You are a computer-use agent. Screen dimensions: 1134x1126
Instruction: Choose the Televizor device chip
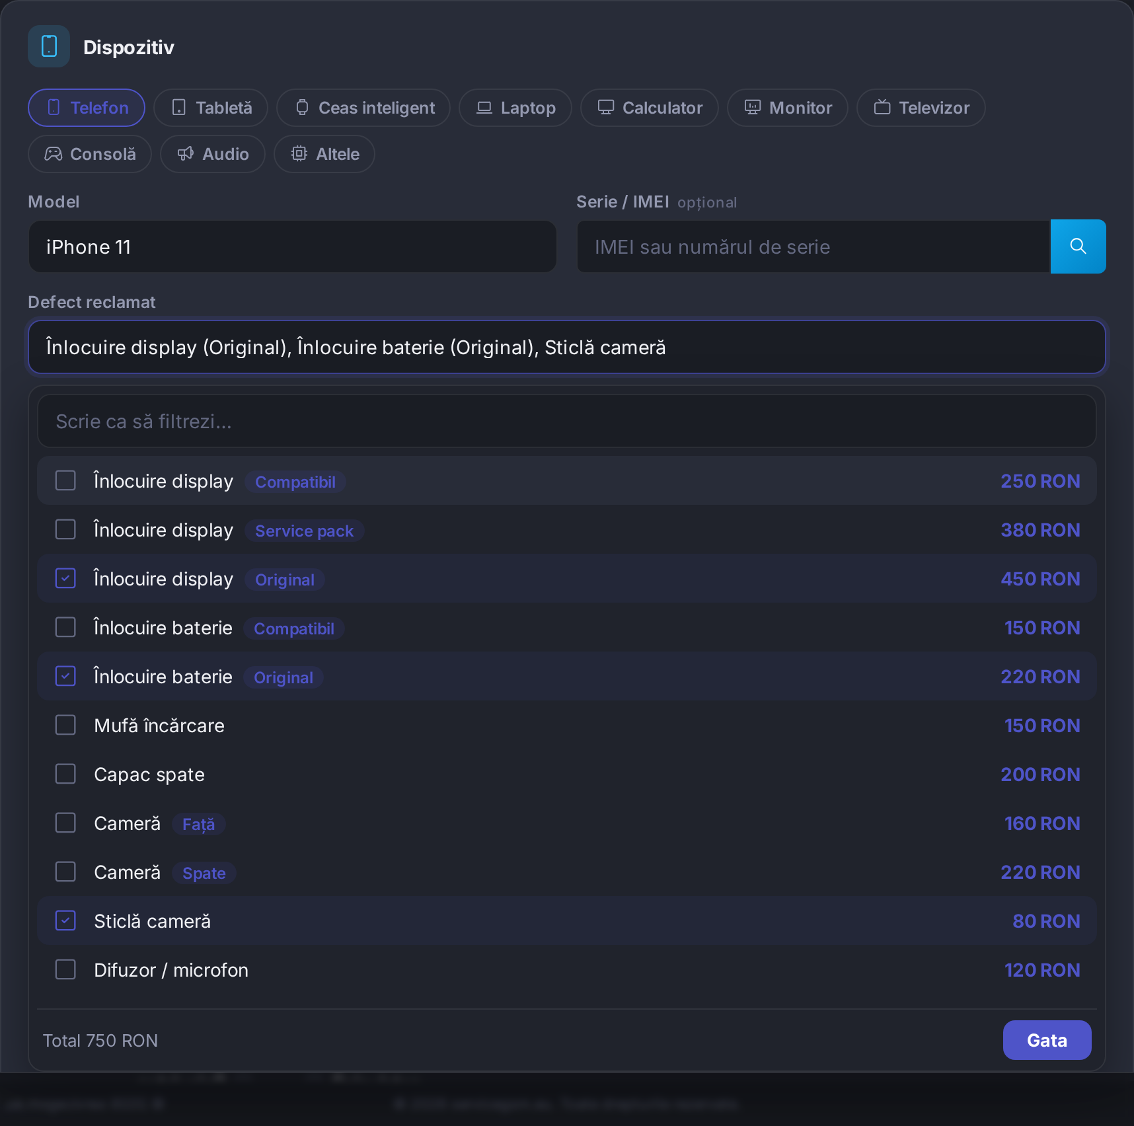pyautogui.click(x=921, y=108)
